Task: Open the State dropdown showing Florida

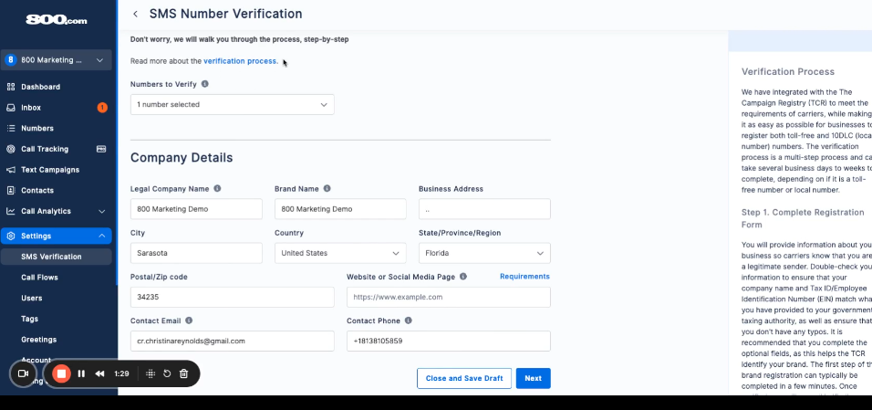Action: click(484, 253)
